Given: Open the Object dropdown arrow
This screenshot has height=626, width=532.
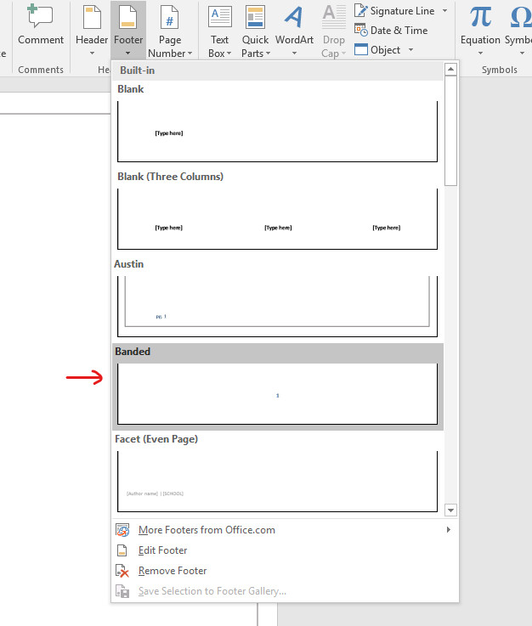Looking at the screenshot, I should (411, 50).
